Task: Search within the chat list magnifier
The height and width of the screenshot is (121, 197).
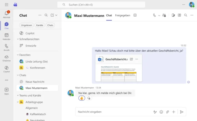Action: coord(46,15)
